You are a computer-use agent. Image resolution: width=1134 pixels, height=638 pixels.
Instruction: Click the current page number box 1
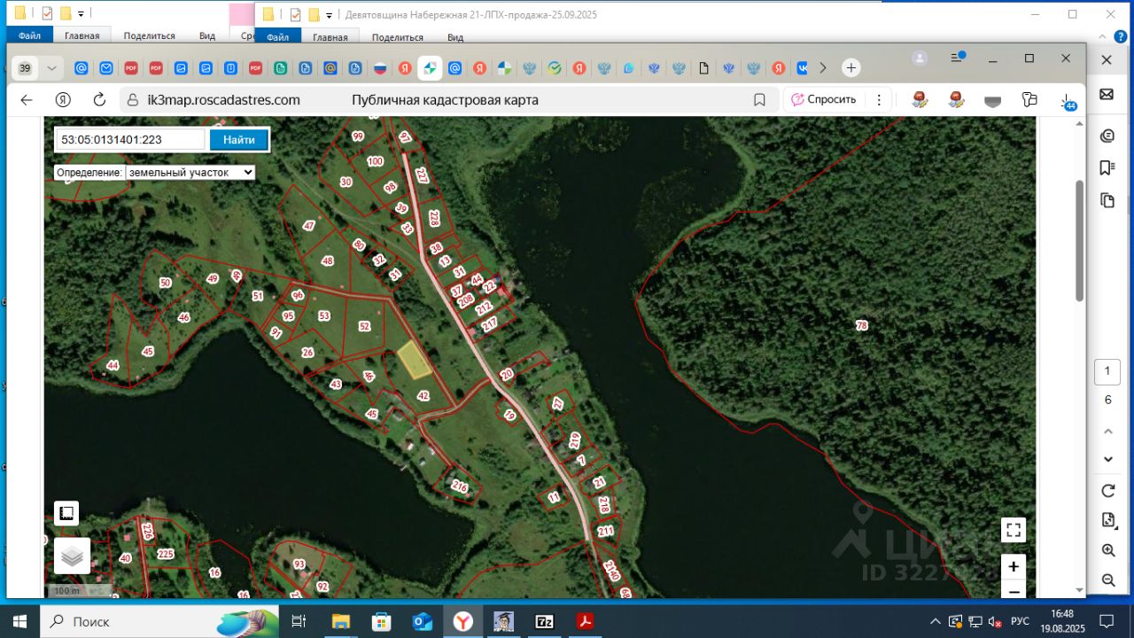1107,372
